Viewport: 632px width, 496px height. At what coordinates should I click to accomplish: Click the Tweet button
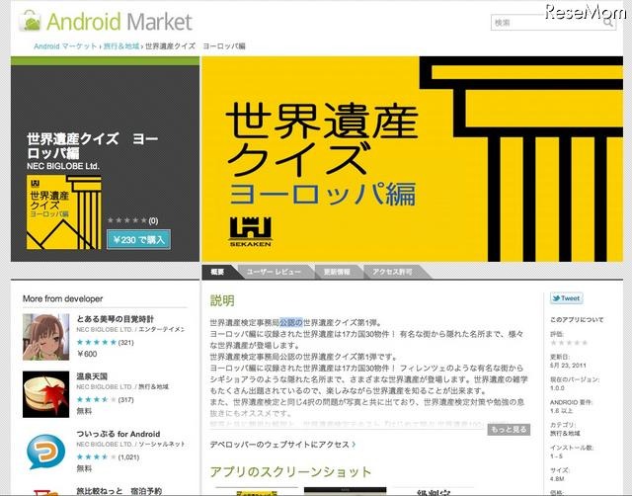(x=566, y=298)
